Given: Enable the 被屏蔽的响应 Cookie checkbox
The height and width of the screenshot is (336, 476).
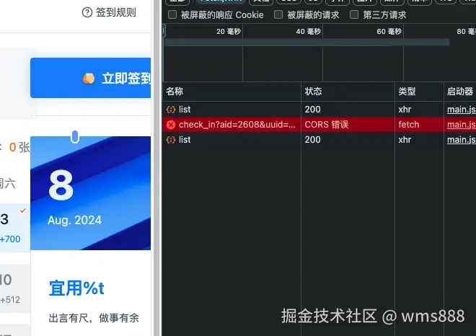Looking at the screenshot, I should [172, 14].
